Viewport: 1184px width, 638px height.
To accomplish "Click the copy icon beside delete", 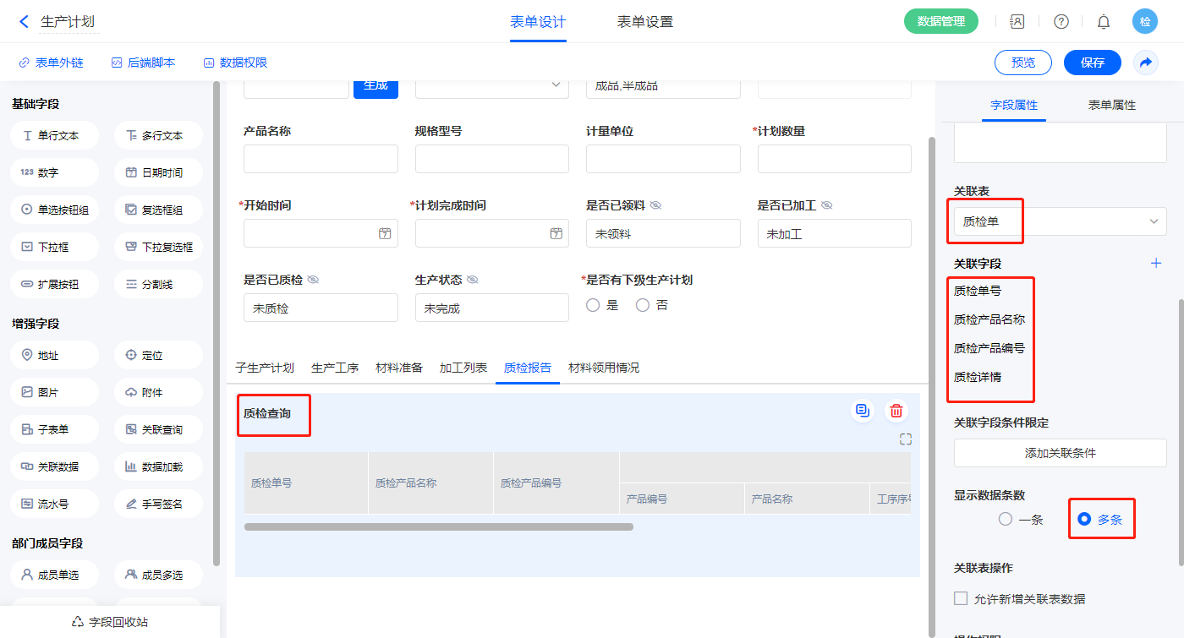I will click(x=863, y=411).
